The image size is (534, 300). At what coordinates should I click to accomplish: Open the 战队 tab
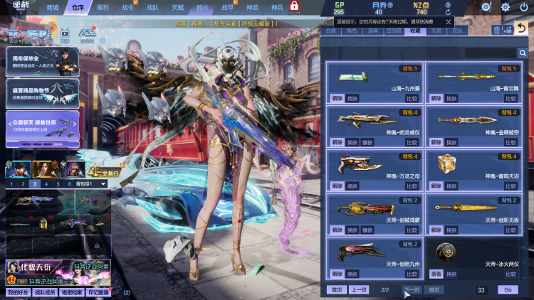coord(152,8)
